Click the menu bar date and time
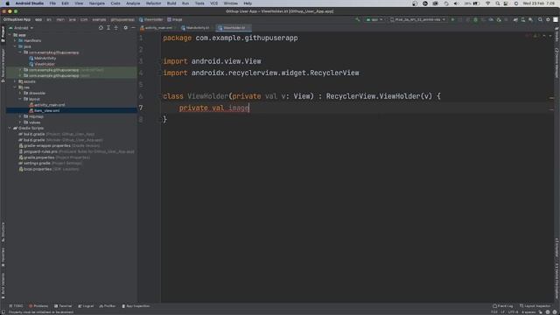Screen dimensions: 560x315 tap(539, 3)
